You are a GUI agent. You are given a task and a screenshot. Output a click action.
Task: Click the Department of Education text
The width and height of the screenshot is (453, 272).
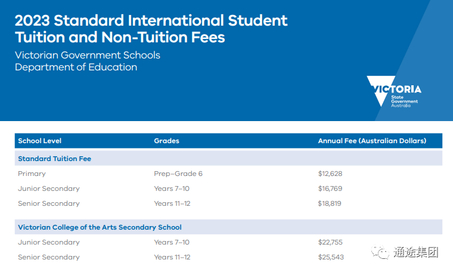tap(76, 67)
